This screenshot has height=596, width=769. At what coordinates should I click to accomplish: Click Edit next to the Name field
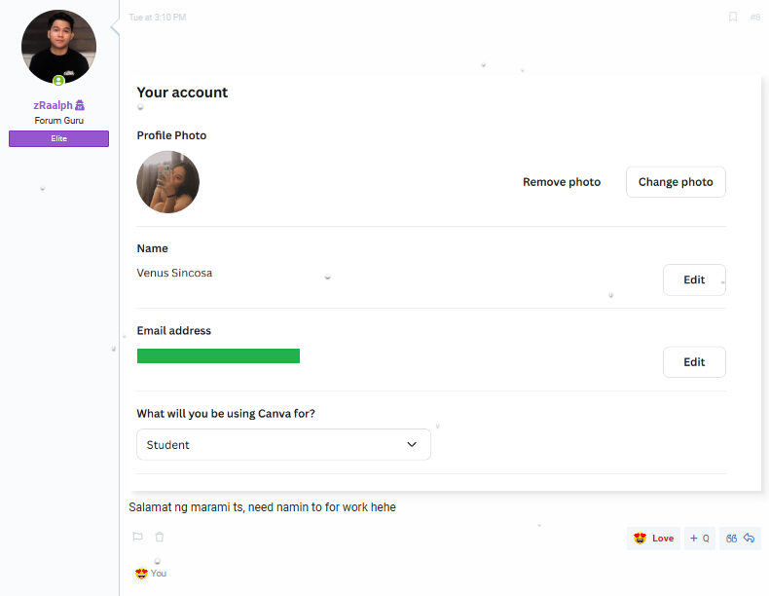coord(694,279)
